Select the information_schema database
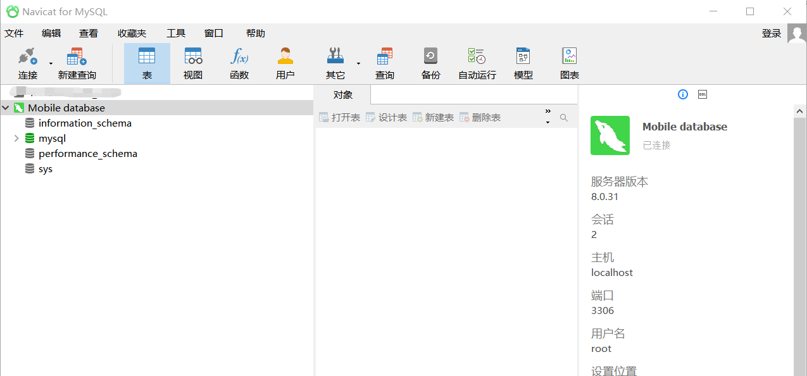This screenshot has height=376, width=807. pyautogui.click(x=85, y=123)
